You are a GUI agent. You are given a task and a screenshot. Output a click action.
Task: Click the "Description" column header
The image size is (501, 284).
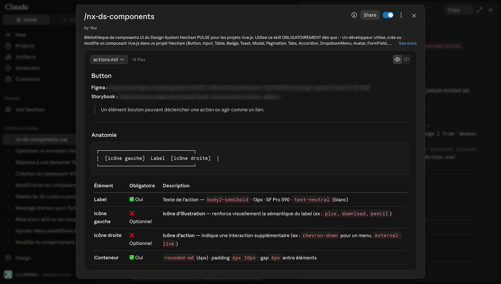coord(176,185)
